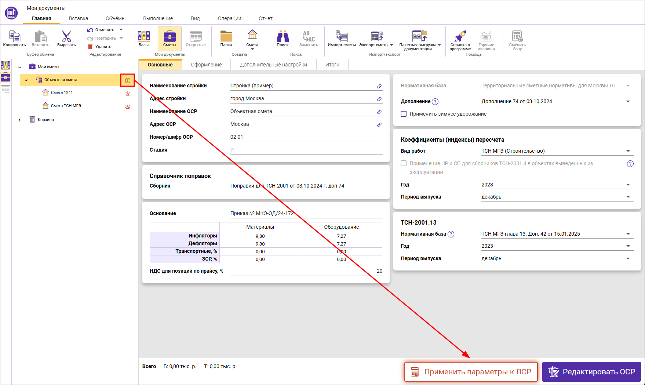Click the Delete (Удалить) trash icon
Image resolution: width=645 pixels, height=385 pixels.
[x=90, y=47]
